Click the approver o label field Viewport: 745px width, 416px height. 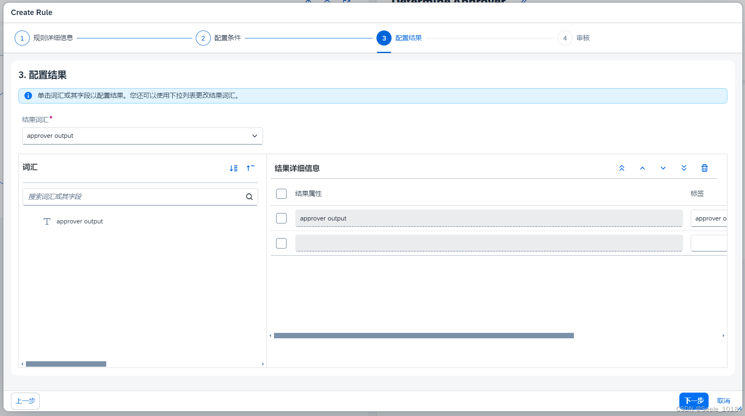pos(709,218)
